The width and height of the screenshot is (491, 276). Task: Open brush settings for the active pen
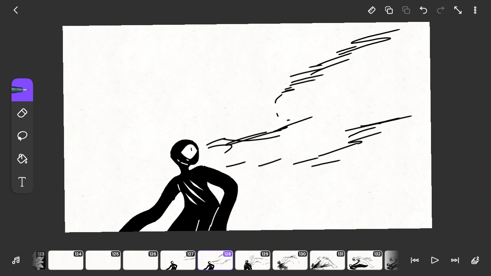(22, 90)
